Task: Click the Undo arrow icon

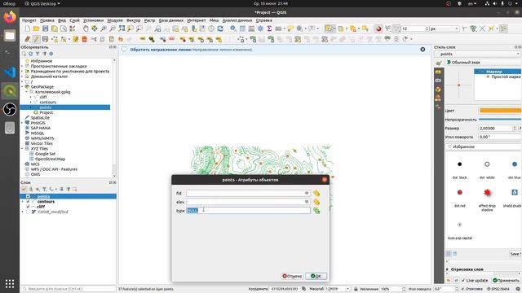Action: click(x=121, y=39)
